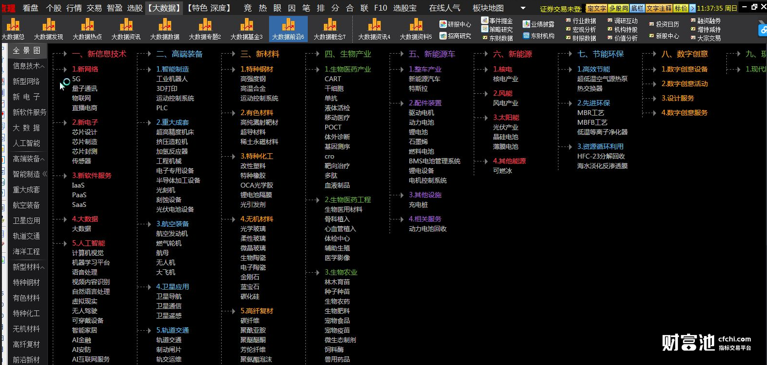767x365 pixels.
Task: Toggle the 多股同 button
Action: coord(618,8)
